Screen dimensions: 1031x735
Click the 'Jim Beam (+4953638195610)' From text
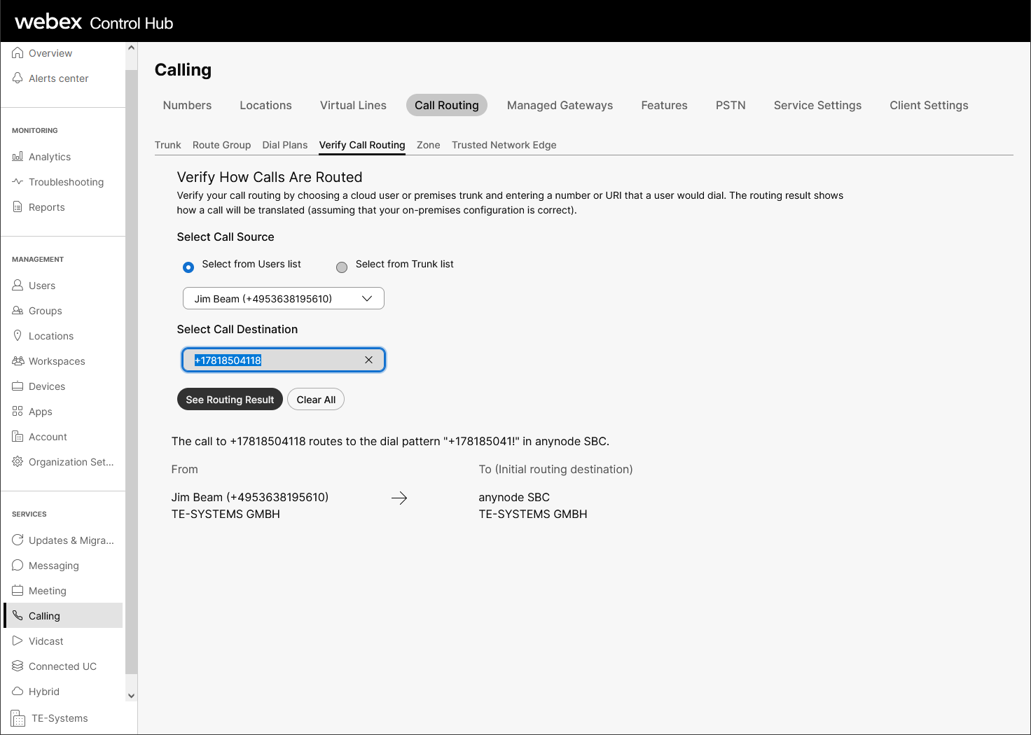click(x=250, y=497)
